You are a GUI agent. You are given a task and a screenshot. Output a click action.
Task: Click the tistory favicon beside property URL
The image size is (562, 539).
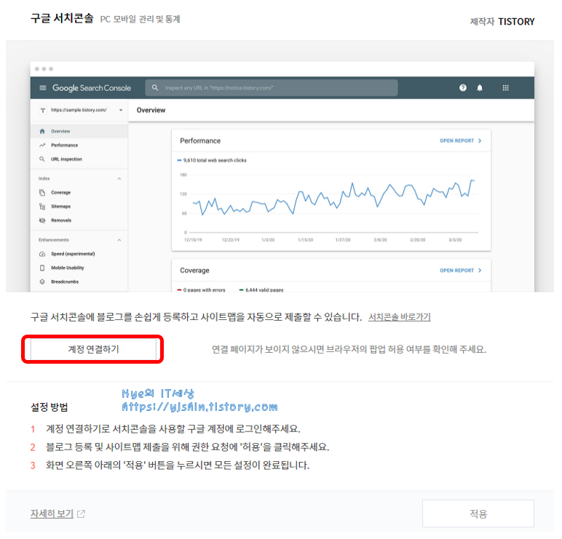(43, 110)
